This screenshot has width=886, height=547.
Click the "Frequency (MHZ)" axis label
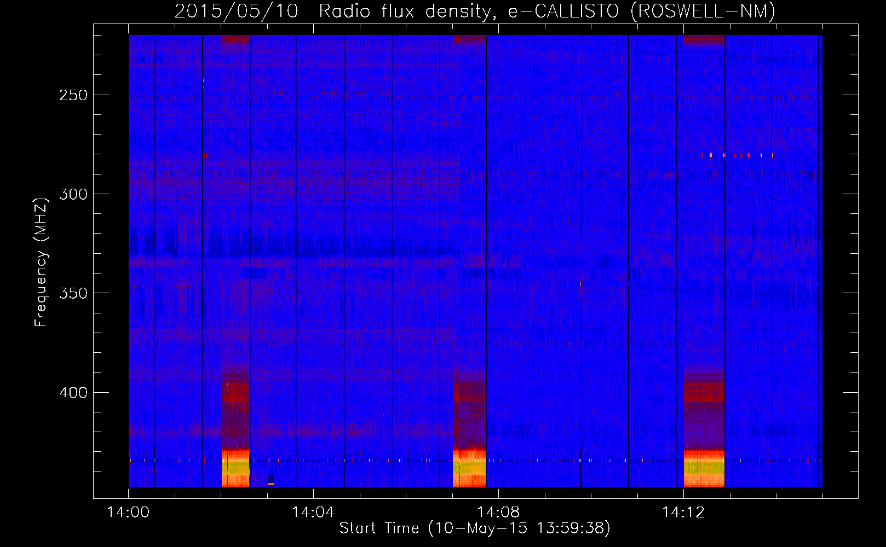click(41, 263)
